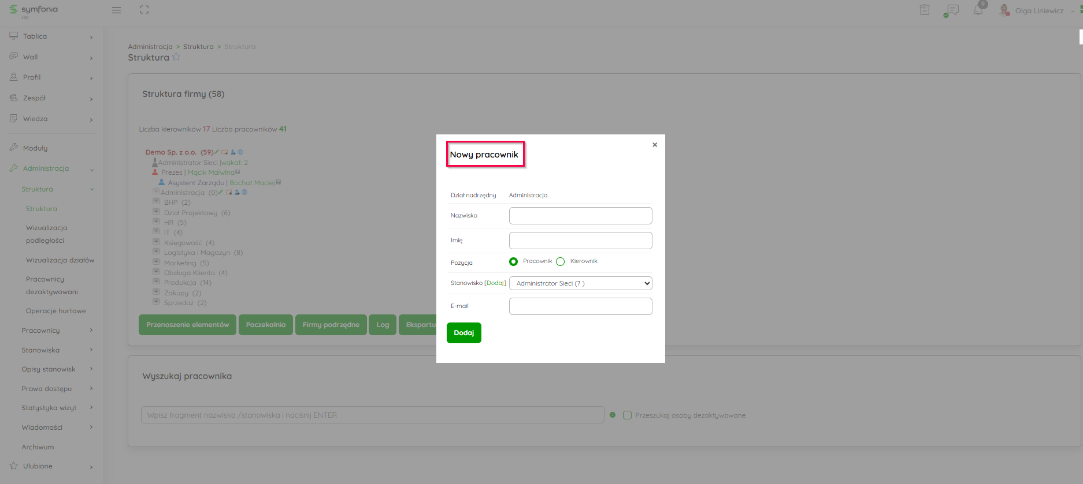1083x484 pixels.
Task: Select the Kierownik radio button
Action: [560, 262]
